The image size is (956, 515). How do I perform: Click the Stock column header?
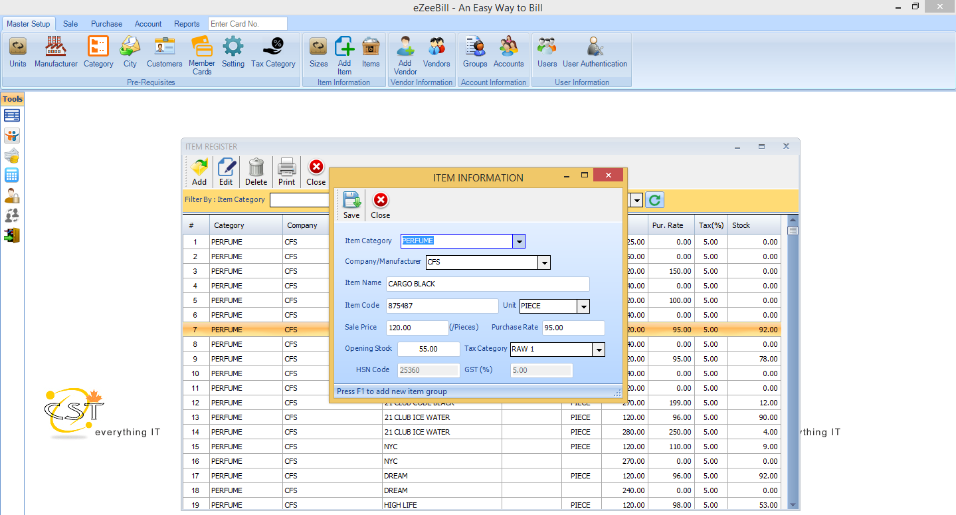754,225
